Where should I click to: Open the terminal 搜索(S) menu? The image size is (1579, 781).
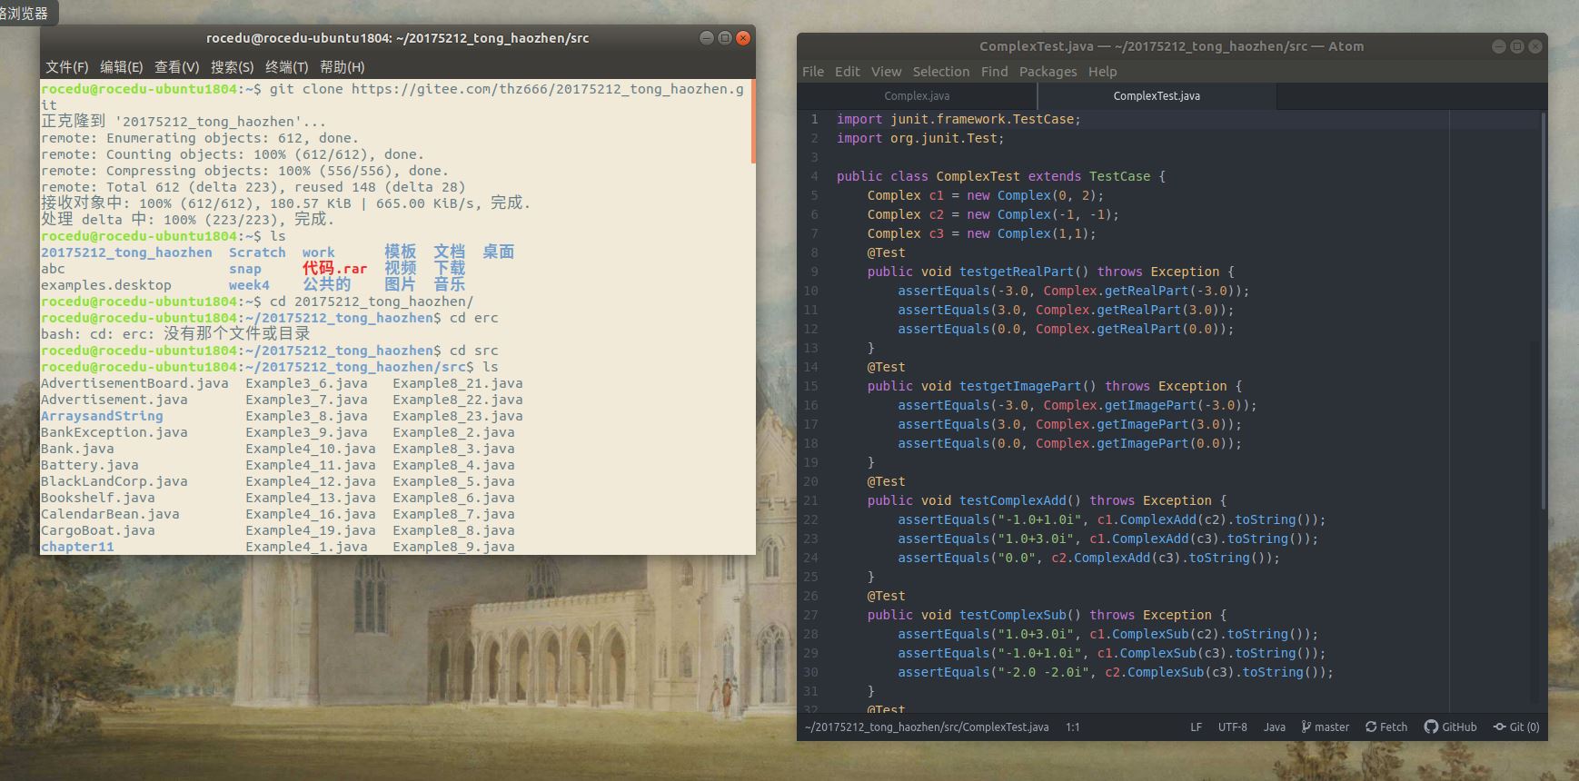tap(232, 67)
